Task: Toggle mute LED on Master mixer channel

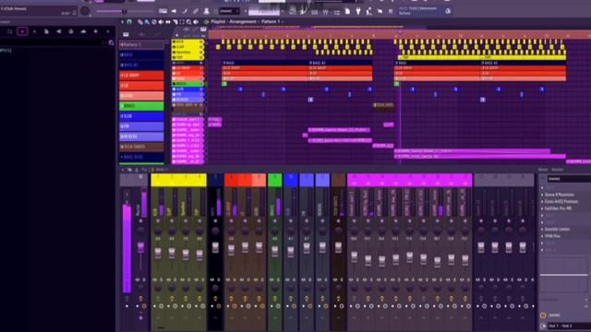Action: point(140,221)
